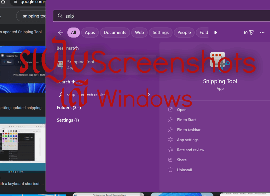Select the Documents search filter
This screenshot has width=270, height=196.
point(115,32)
